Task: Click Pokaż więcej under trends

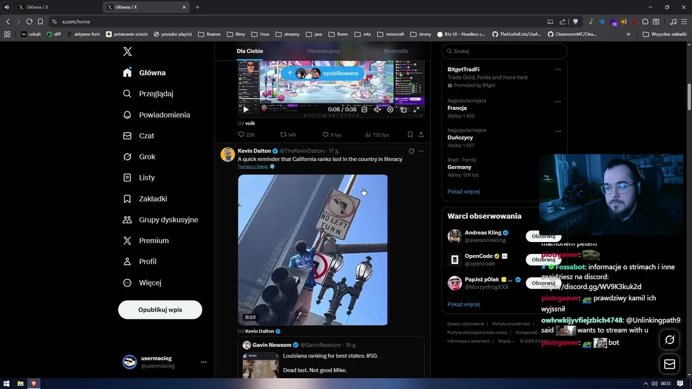Action: (x=463, y=191)
